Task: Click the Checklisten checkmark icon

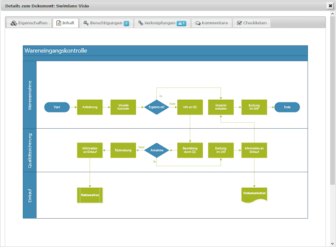Action: (x=240, y=23)
